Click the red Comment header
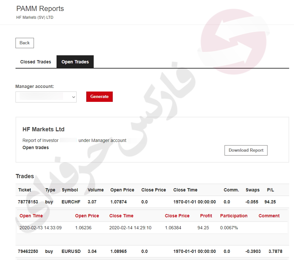The image size is (294, 260). tap(269, 216)
